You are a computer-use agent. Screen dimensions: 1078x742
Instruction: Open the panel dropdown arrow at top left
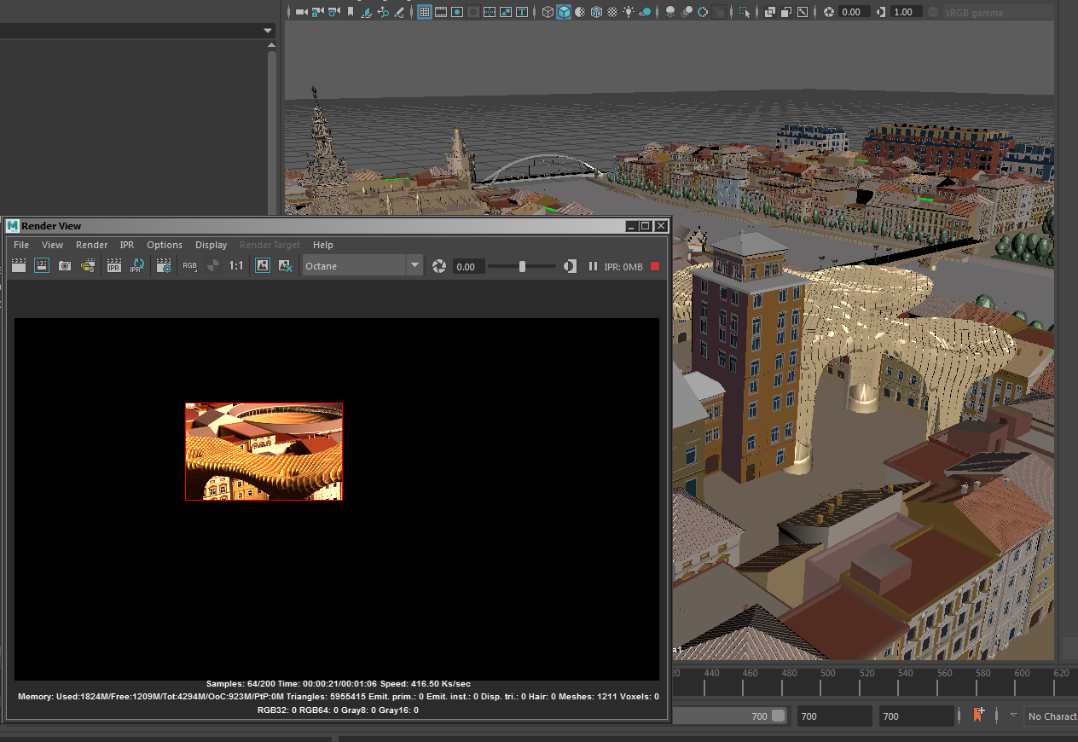click(268, 31)
